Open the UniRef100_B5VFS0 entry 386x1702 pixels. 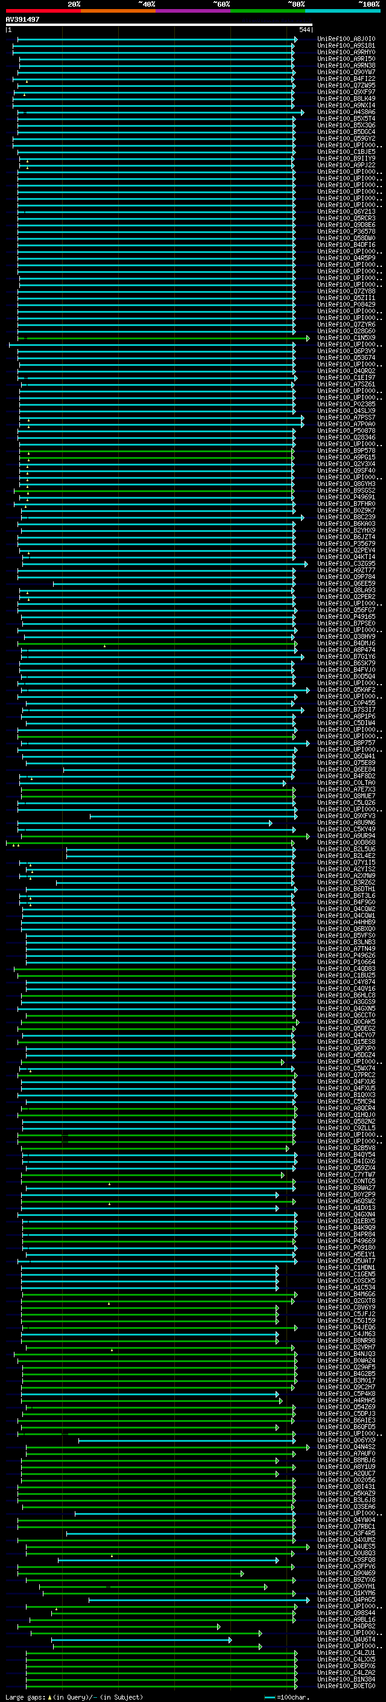[x=346, y=936]
